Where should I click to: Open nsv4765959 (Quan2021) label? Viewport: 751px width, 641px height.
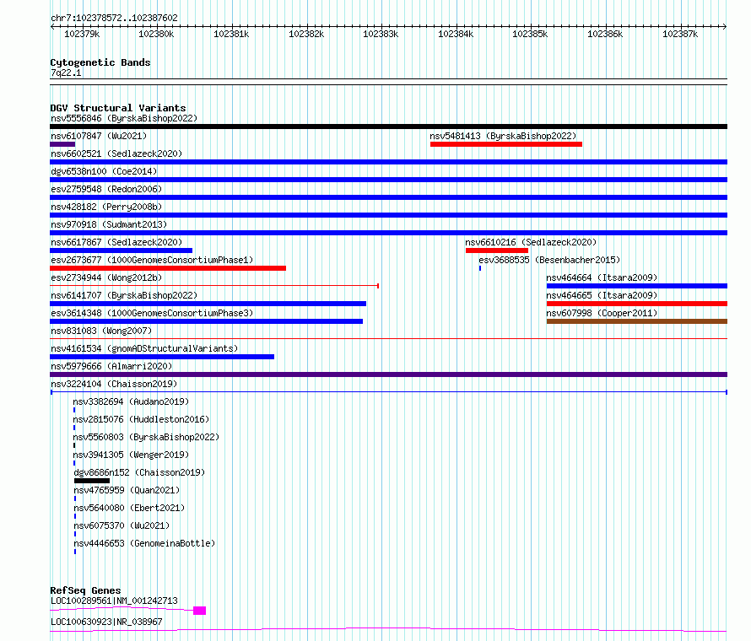tap(127, 490)
